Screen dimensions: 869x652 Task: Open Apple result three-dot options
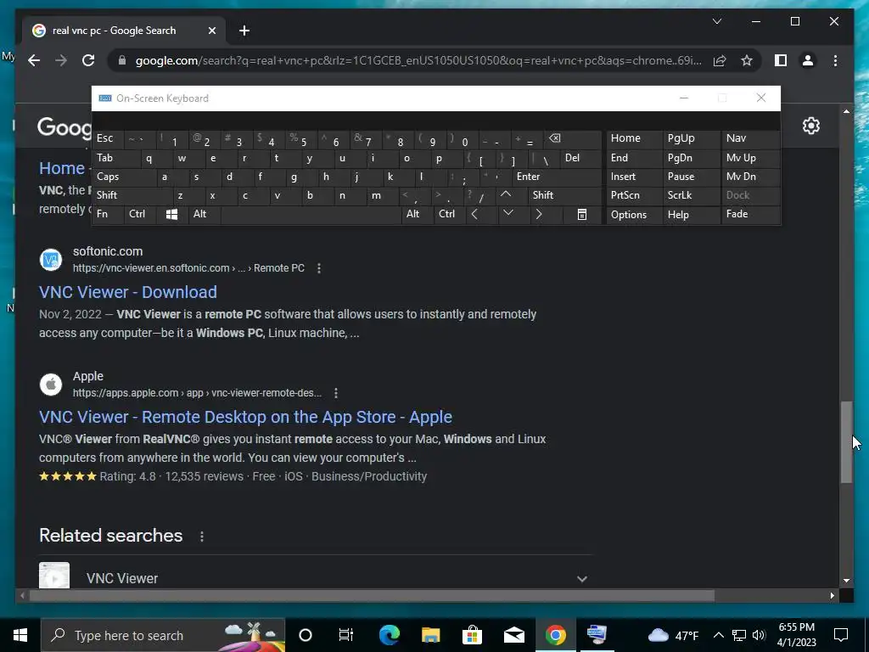pyautogui.click(x=336, y=393)
